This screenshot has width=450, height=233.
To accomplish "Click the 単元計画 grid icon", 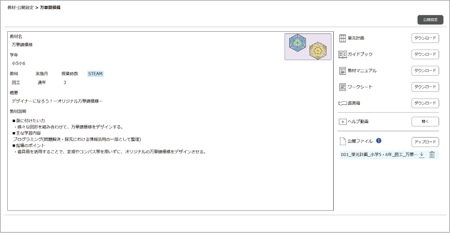I will [343, 38].
